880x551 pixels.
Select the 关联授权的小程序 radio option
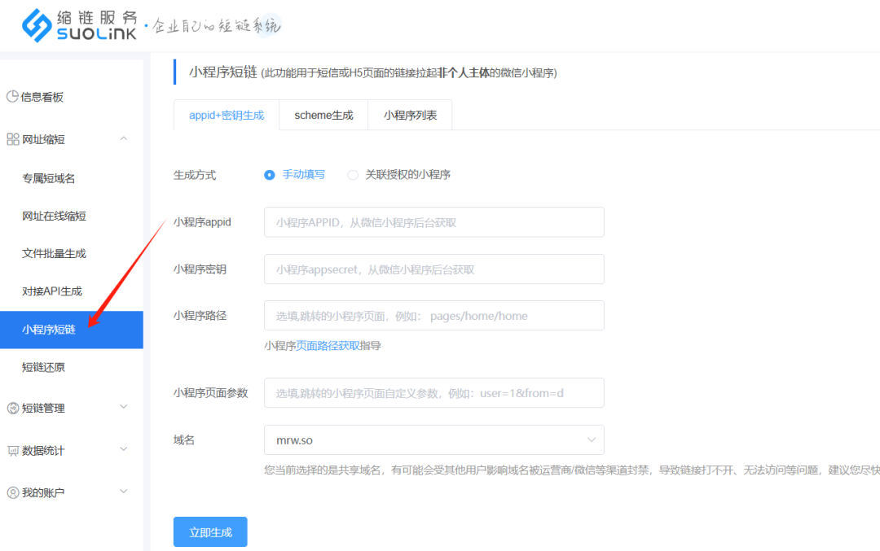(353, 175)
